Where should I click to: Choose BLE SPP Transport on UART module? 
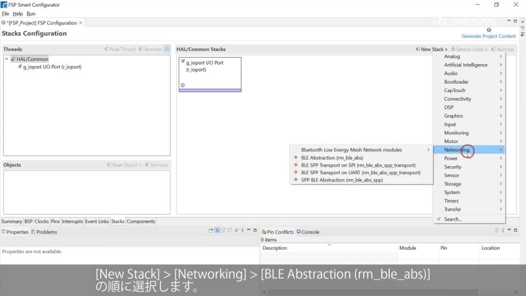pyautogui.click(x=361, y=173)
